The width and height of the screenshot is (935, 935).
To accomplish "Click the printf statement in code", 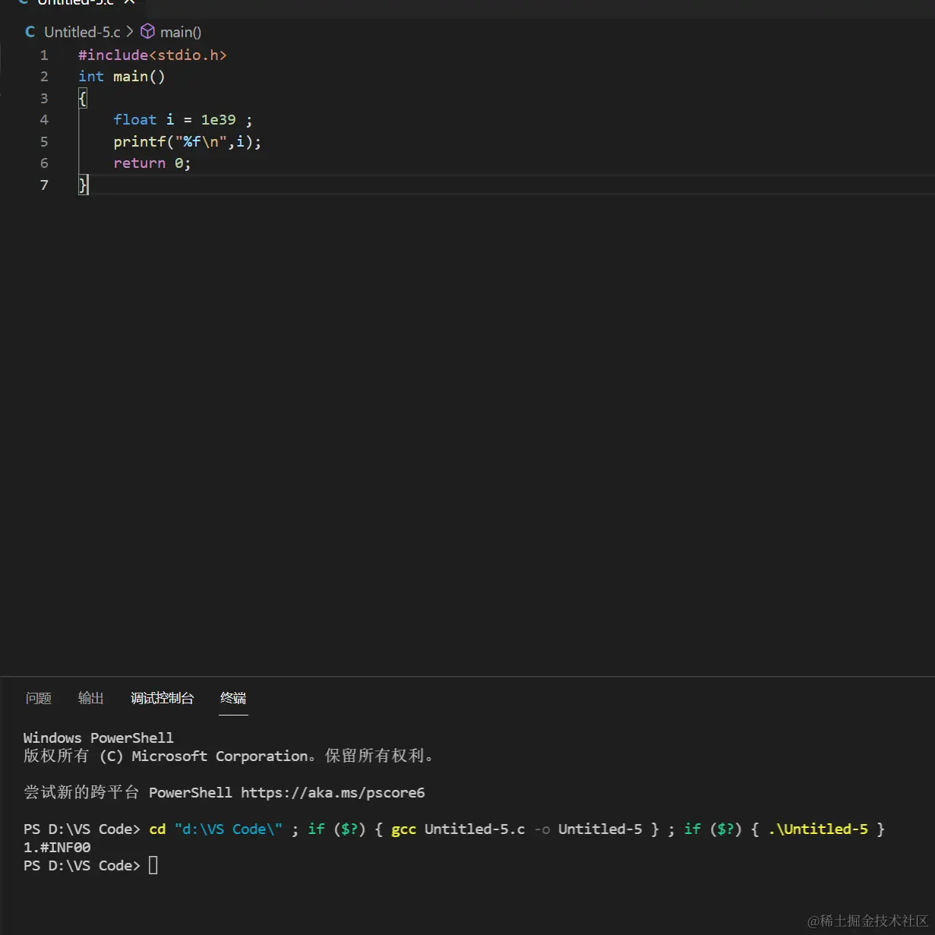I will click(188, 141).
